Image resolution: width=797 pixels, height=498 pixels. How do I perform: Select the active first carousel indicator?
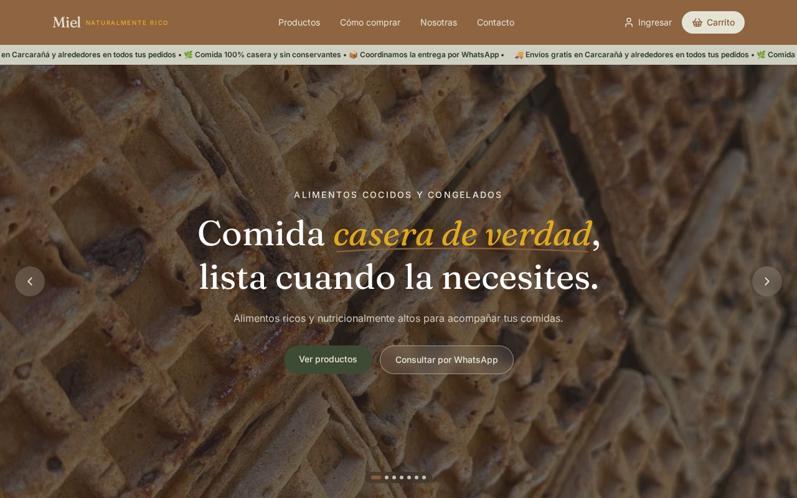click(376, 477)
